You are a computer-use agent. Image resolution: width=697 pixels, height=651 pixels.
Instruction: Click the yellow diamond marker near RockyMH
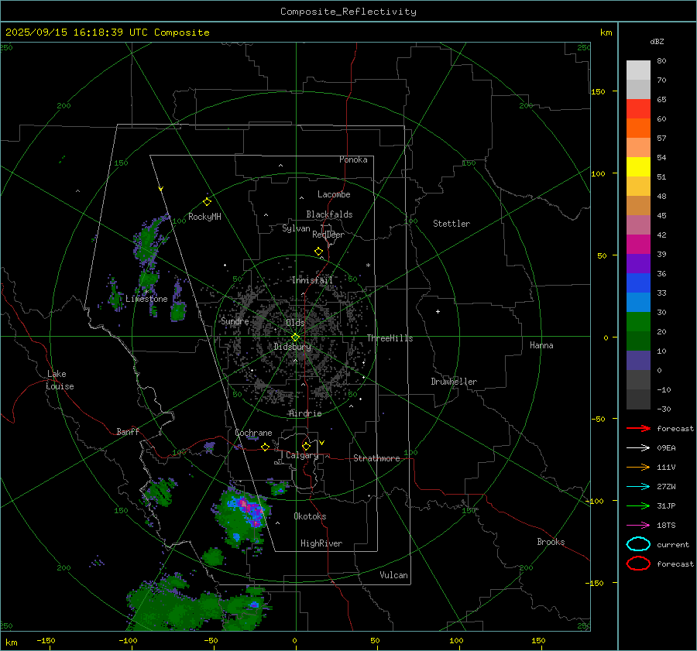click(x=207, y=202)
